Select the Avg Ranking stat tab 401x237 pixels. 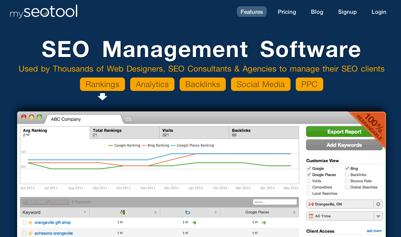coord(55,132)
